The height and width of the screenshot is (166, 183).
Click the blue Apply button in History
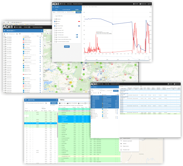tap(79, 12)
